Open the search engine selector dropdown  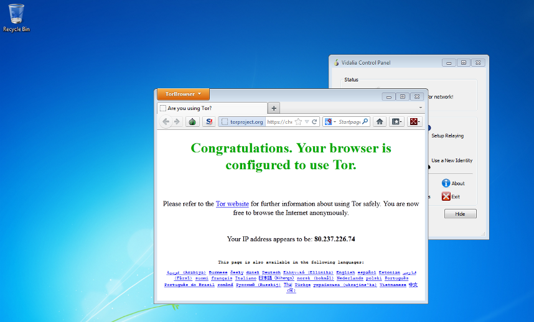click(330, 122)
